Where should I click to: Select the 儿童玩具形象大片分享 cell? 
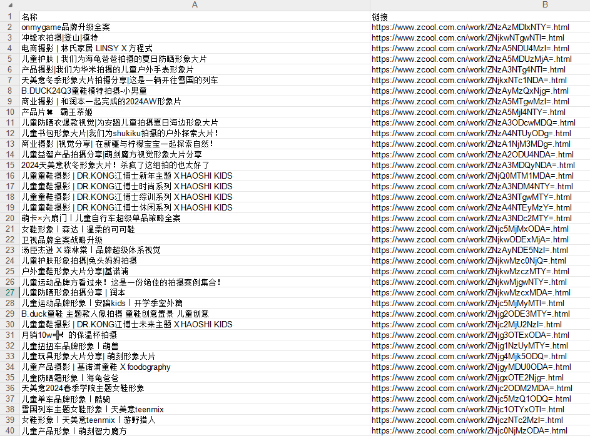point(195,357)
